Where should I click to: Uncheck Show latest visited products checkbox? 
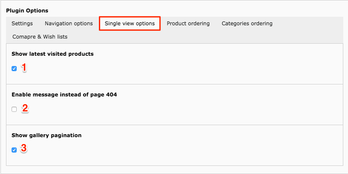coord(14,69)
